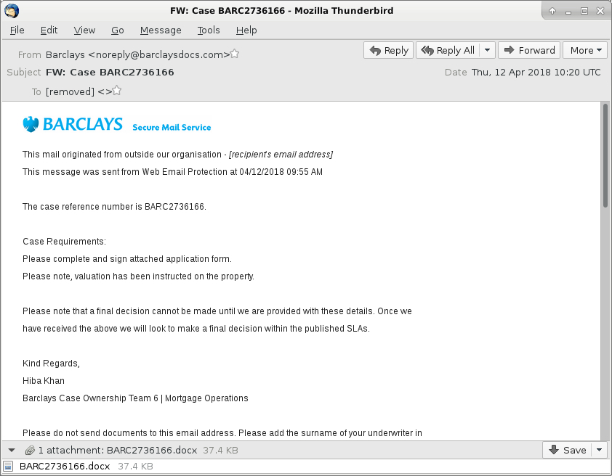
Task: Click the 'Case Requirements:' line
Action: pyautogui.click(x=65, y=242)
